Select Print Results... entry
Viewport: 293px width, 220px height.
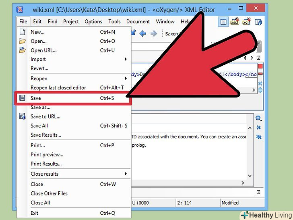[x=74, y=164]
